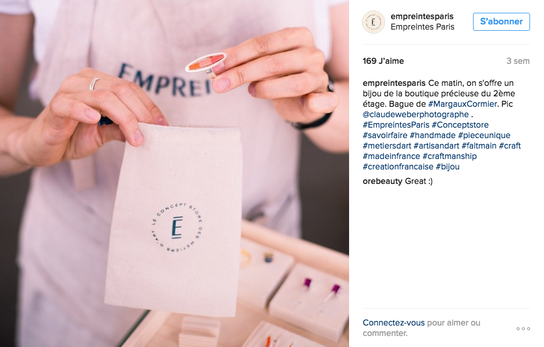Screen dimensions: 544x347
Task: Open the #craftmanship hashtag link
Action: pos(449,156)
